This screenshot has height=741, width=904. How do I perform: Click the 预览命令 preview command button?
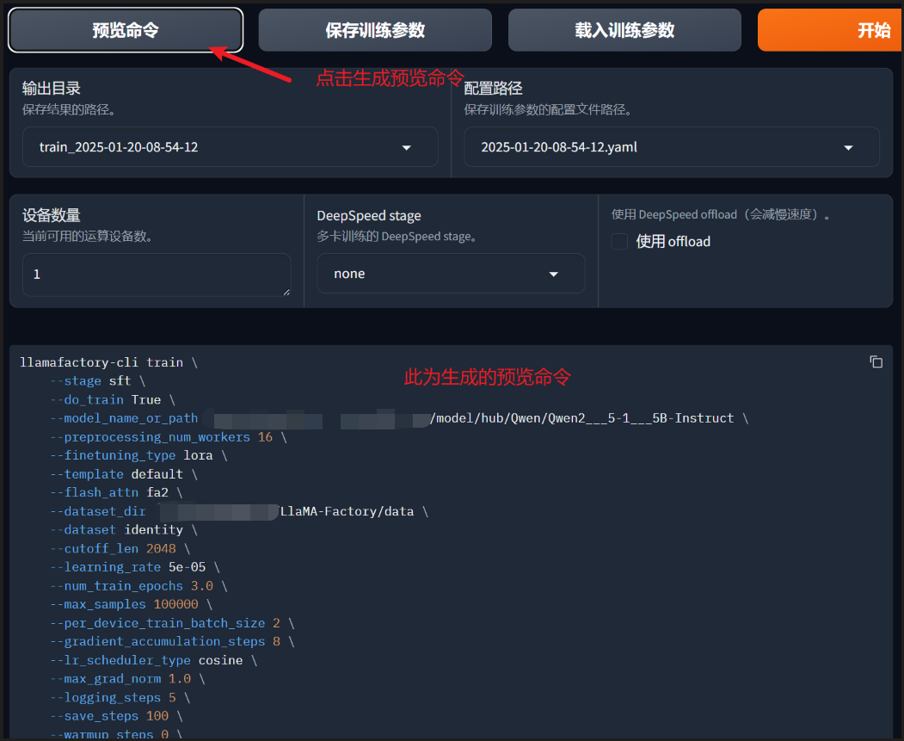pos(125,30)
